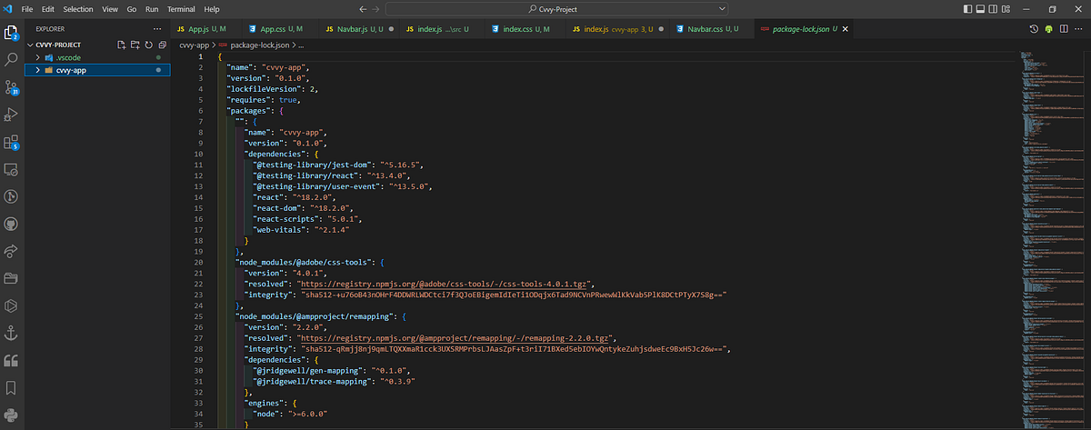Open the anchor icon in activity bar
This screenshot has width=1091, height=430.
point(12,332)
